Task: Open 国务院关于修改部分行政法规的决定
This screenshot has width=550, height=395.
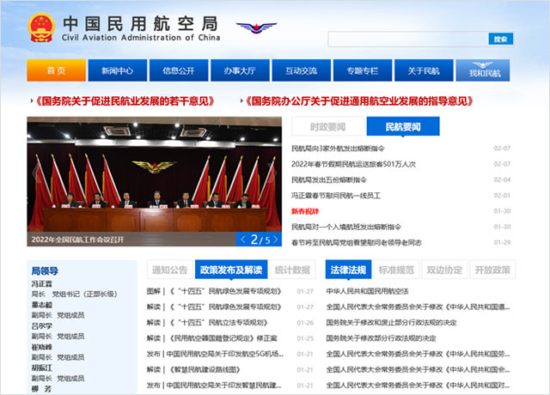Action: [x=381, y=338]
